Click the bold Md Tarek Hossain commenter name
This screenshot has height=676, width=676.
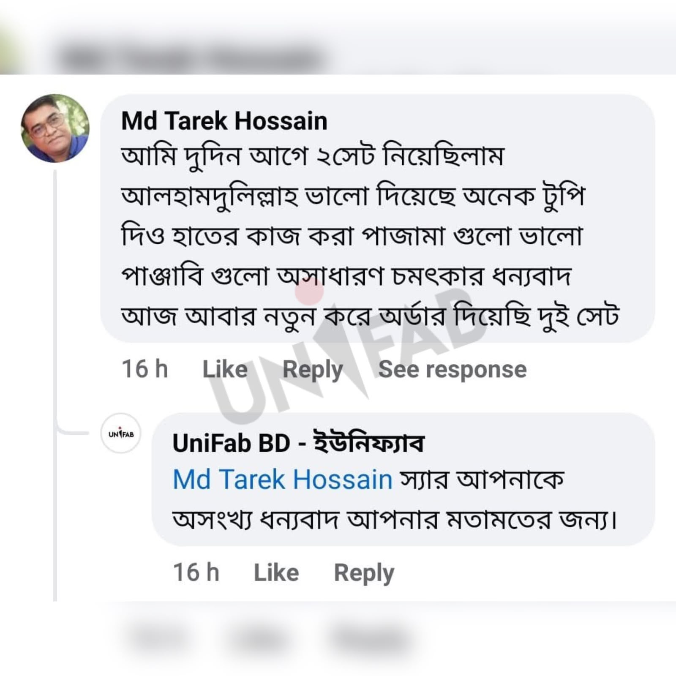coord(224,121)
